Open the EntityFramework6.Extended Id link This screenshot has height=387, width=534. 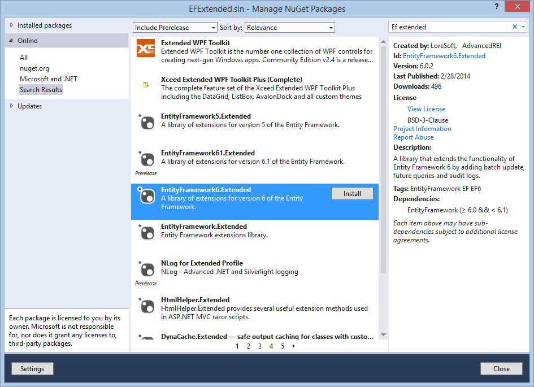[444, 56]
